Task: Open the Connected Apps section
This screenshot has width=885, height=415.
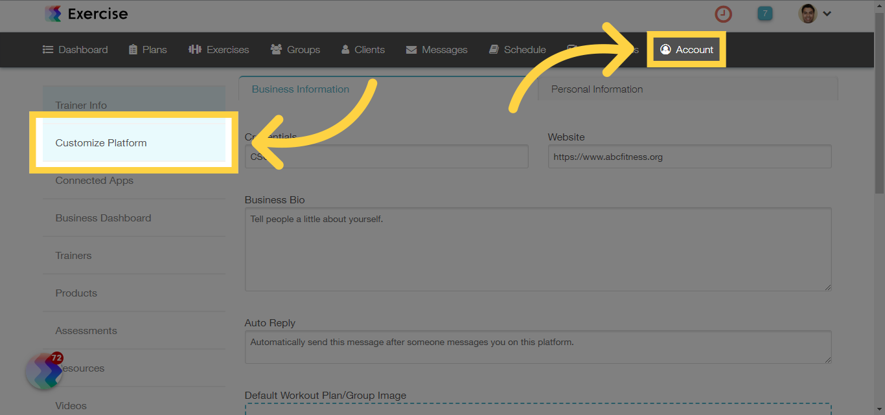Action: click(94, 180)
